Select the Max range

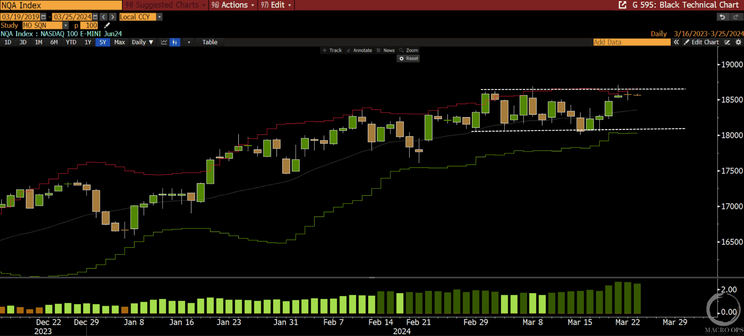coord(120,42)
